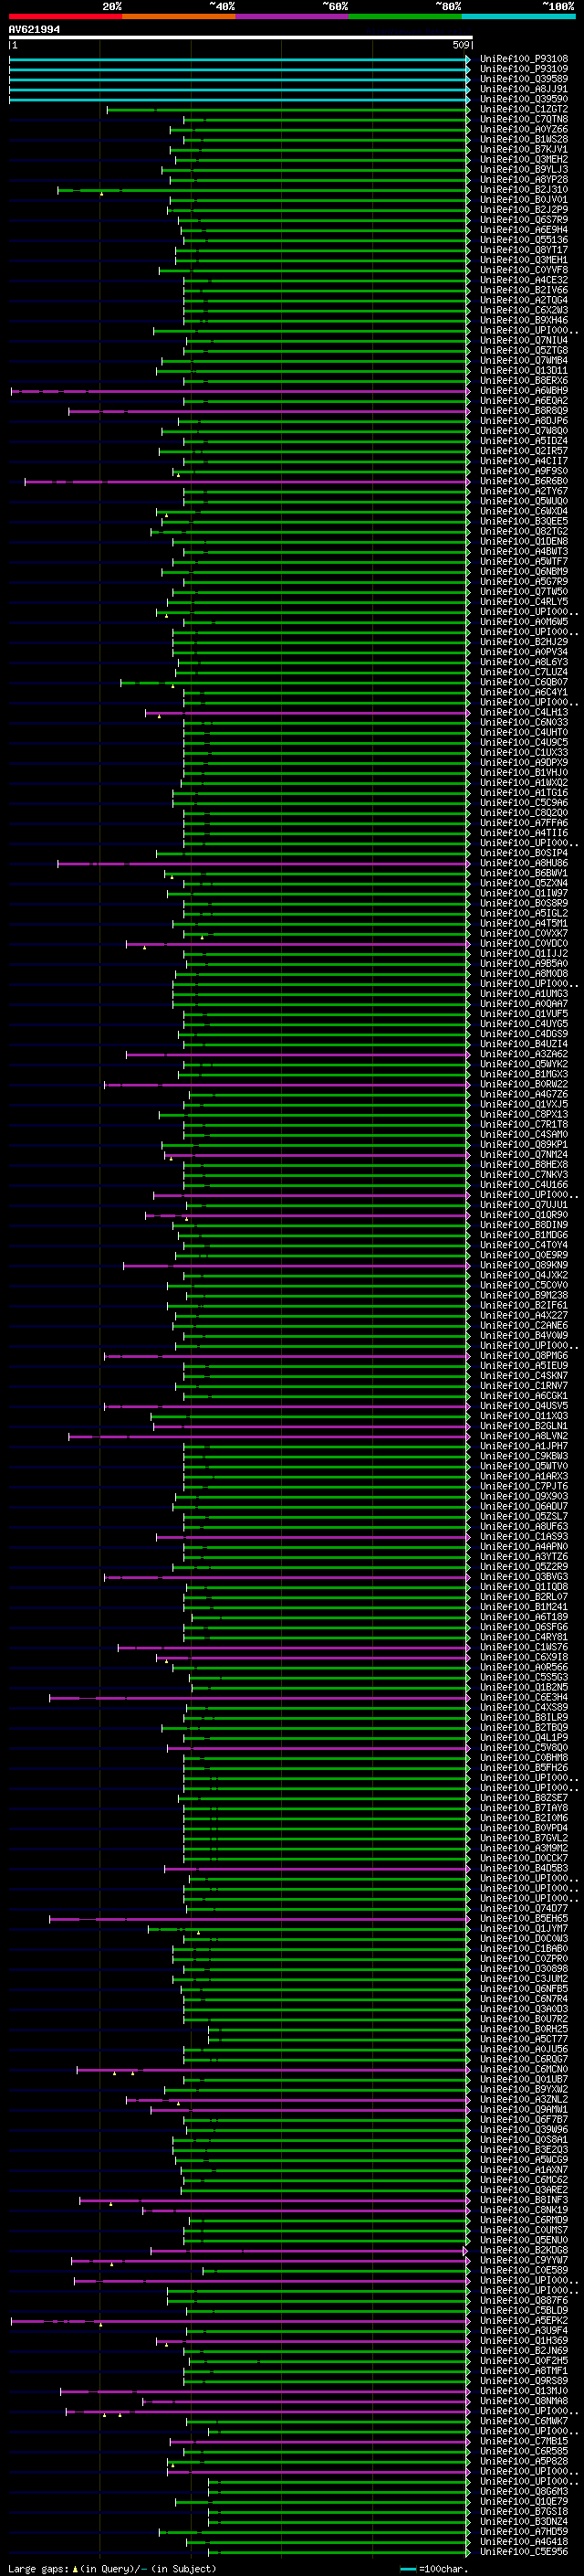Select hit label UniRef100_B2J2P9
This screenshot has height=2576, width=584.
(x=524, y=209)
